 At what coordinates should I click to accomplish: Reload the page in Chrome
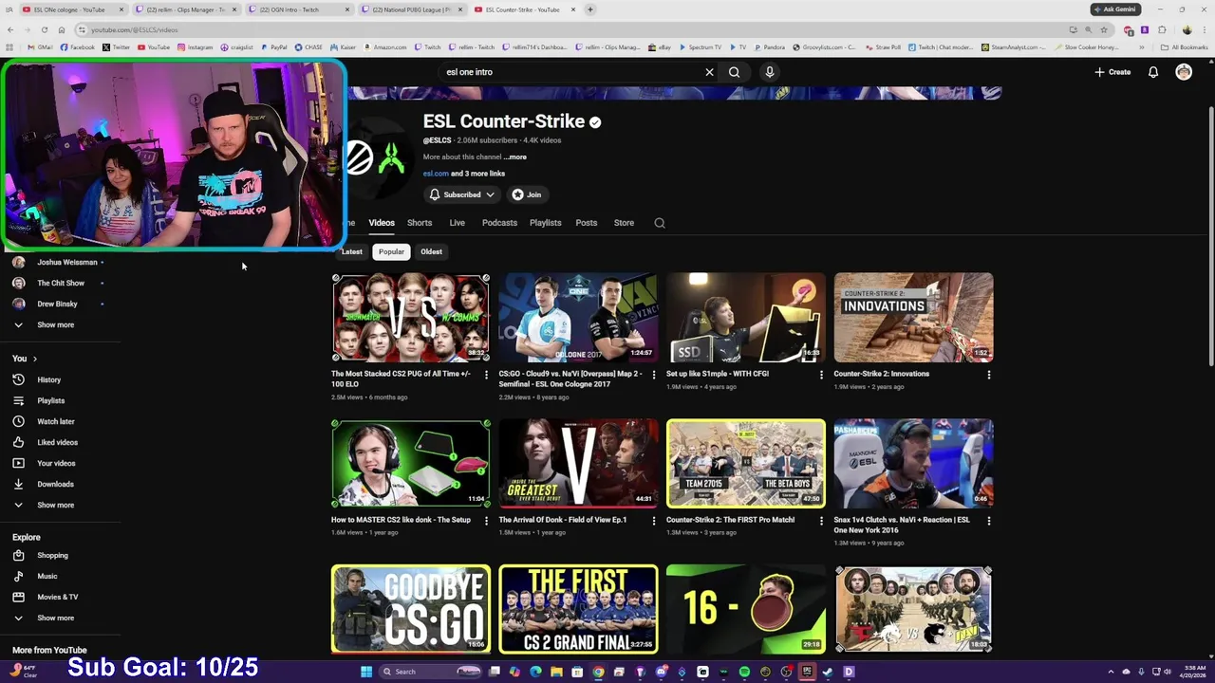pos(44,29)
